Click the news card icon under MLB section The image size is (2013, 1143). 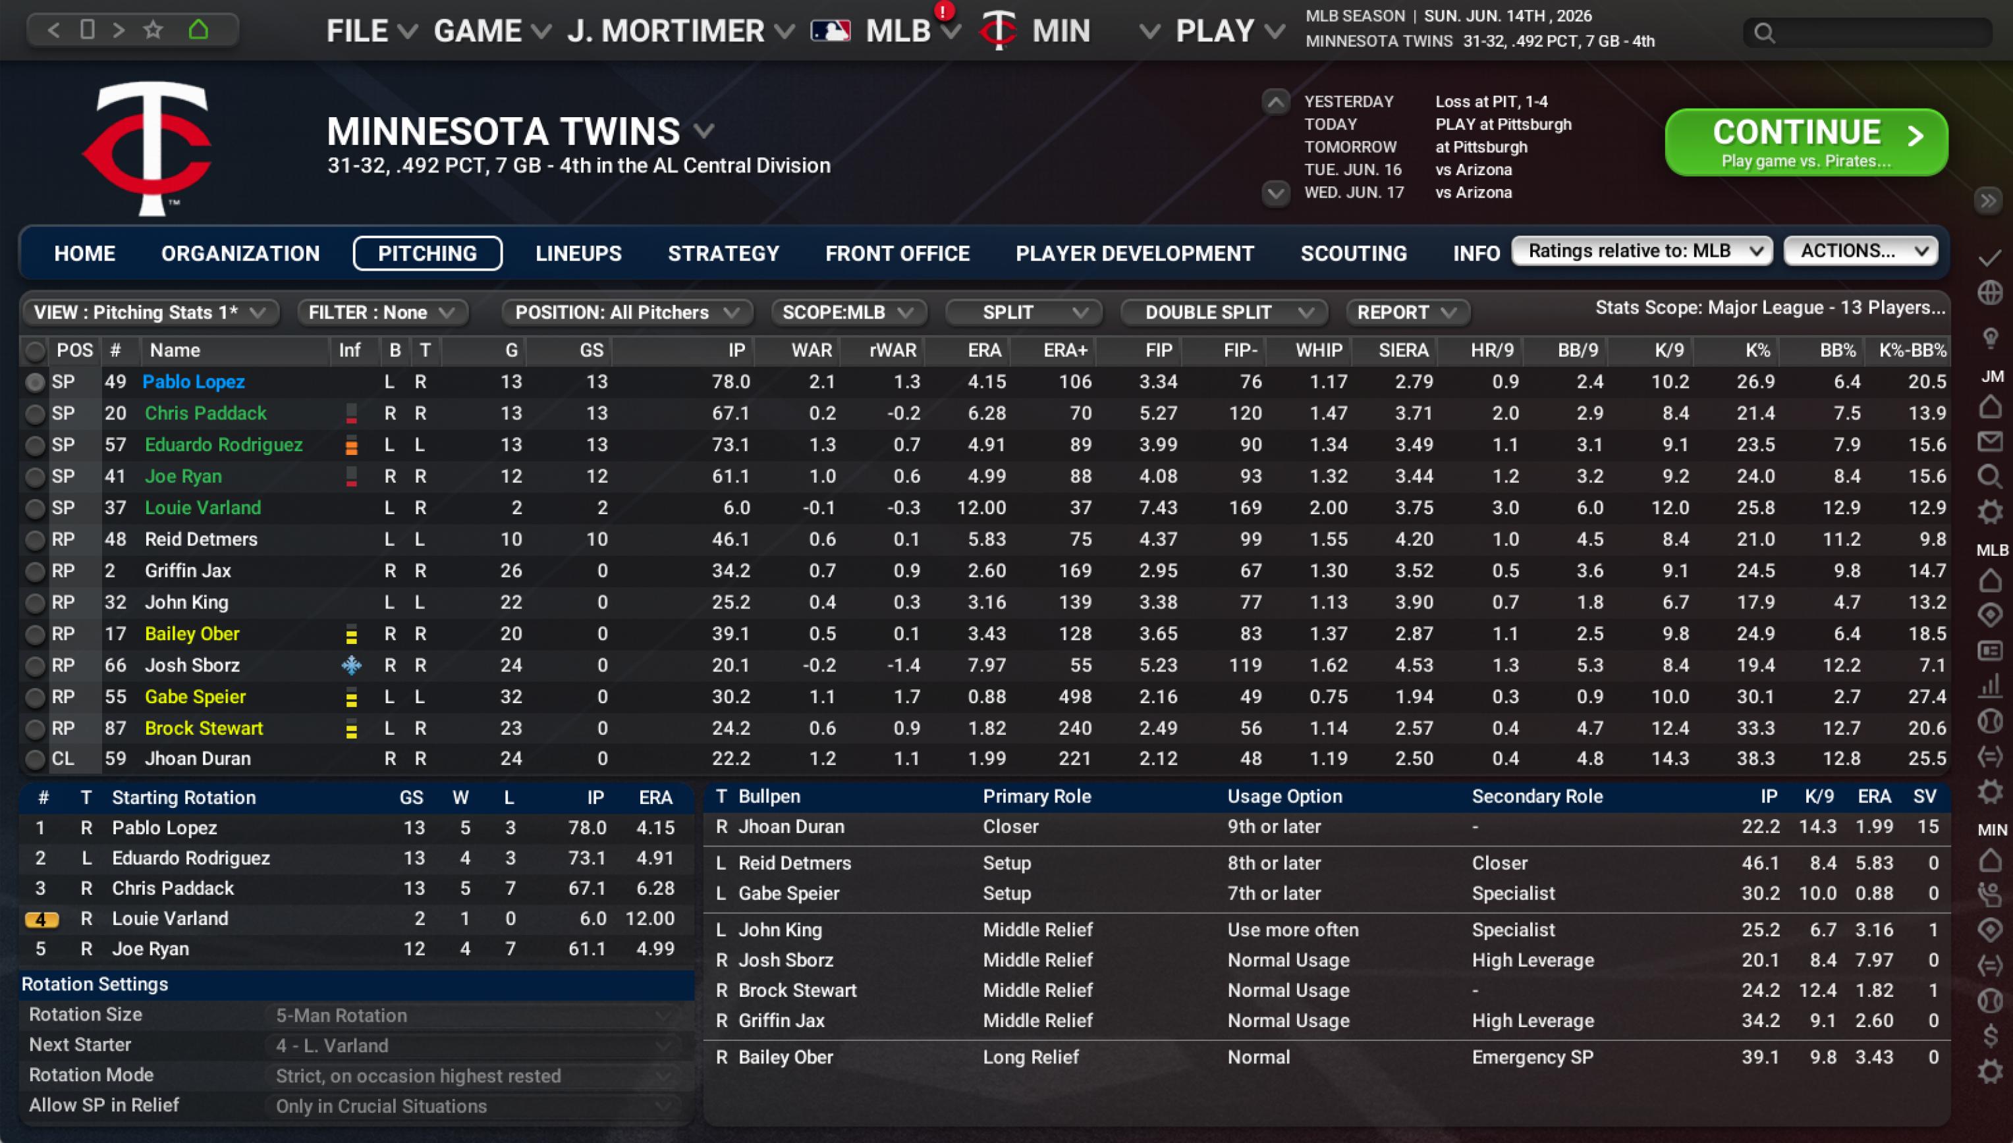click(x=1990, y=650)
